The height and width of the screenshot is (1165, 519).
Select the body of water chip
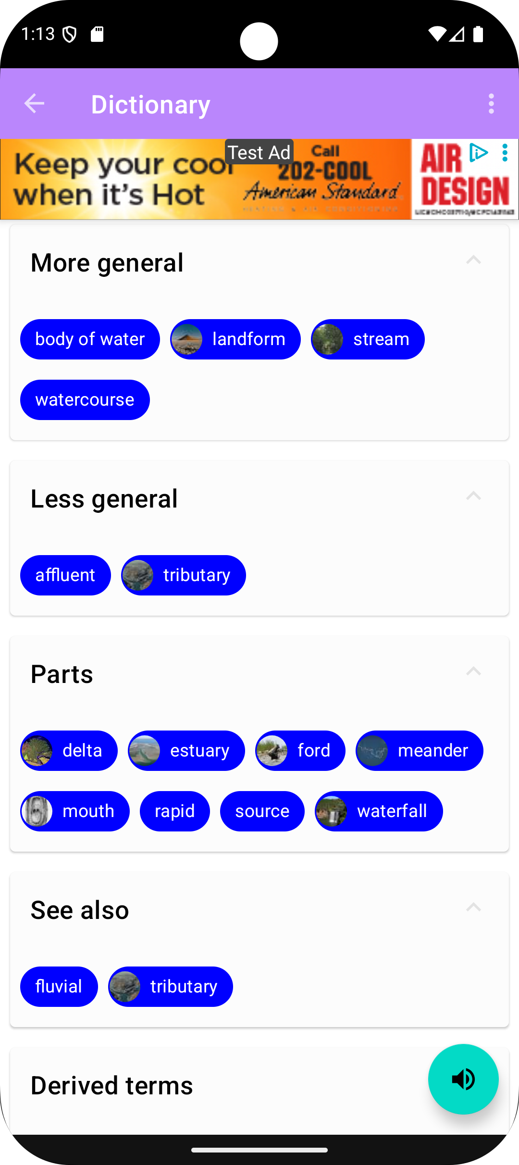[90, 339]
